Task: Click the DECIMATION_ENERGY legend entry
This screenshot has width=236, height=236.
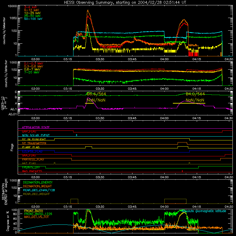Action: tap(38, 182)
